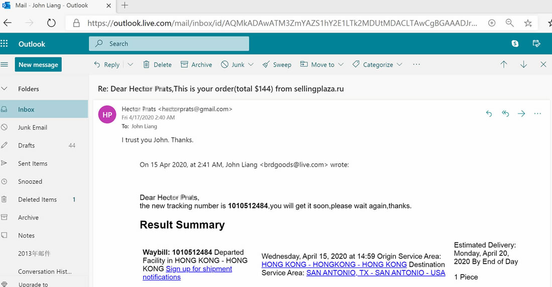Close the open email with X
Screen dimensions: 552x287
coord(543,65)
